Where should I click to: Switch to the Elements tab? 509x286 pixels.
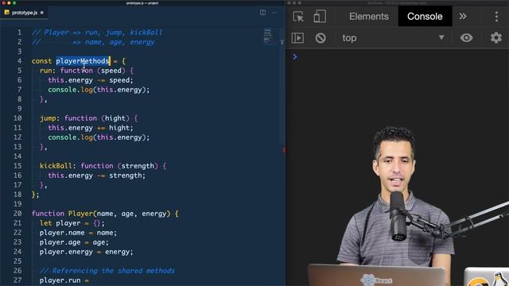[369, 16]
